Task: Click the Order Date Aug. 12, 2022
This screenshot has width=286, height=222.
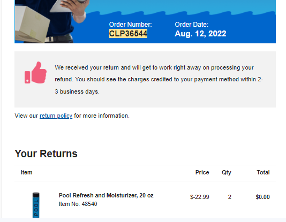Action: tap(200, 34)
